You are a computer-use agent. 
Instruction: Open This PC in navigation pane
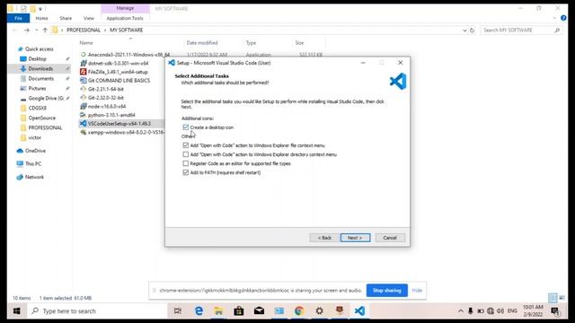pos(33,163)
